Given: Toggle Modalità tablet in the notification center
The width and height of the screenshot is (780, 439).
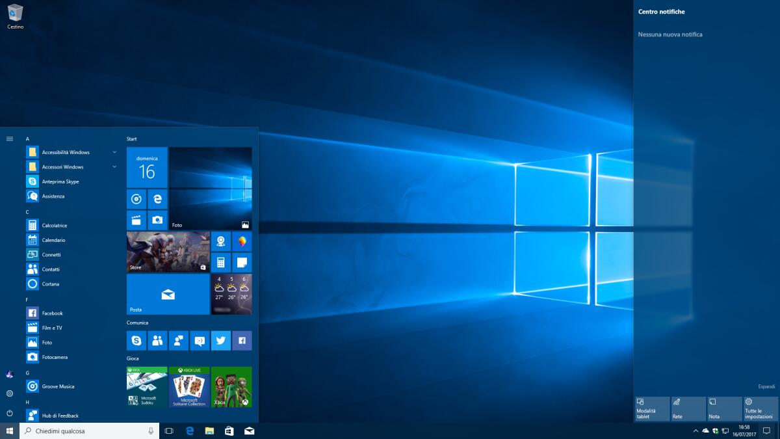Looking at the screenshot, I should (651, 408).
